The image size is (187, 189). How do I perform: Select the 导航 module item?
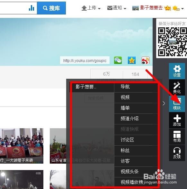(x=136, y=87)
